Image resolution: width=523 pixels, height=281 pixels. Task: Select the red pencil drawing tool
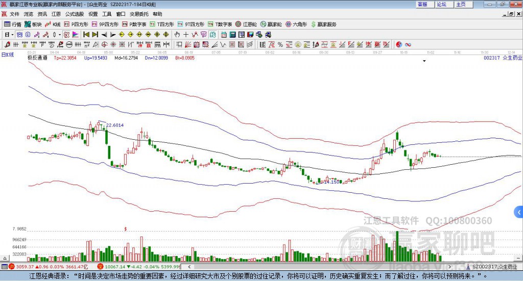click(x=7, y=44)
